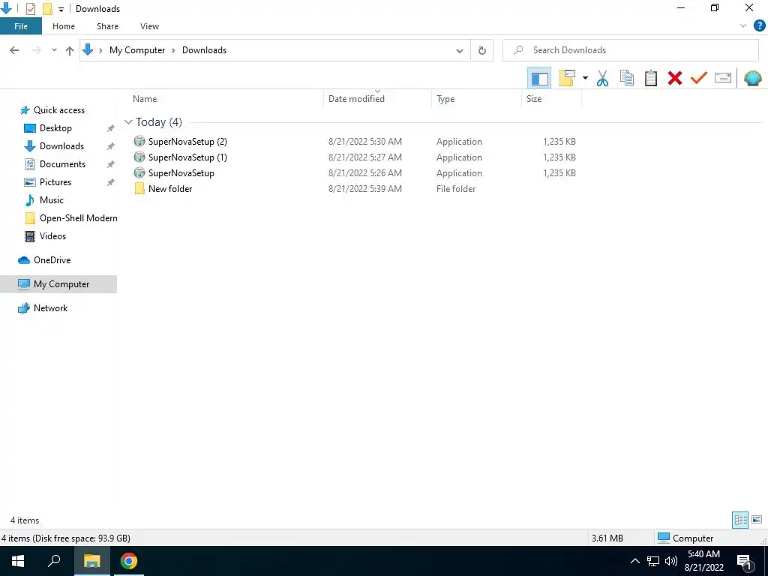Sort by Size column header

pos(534,99)
